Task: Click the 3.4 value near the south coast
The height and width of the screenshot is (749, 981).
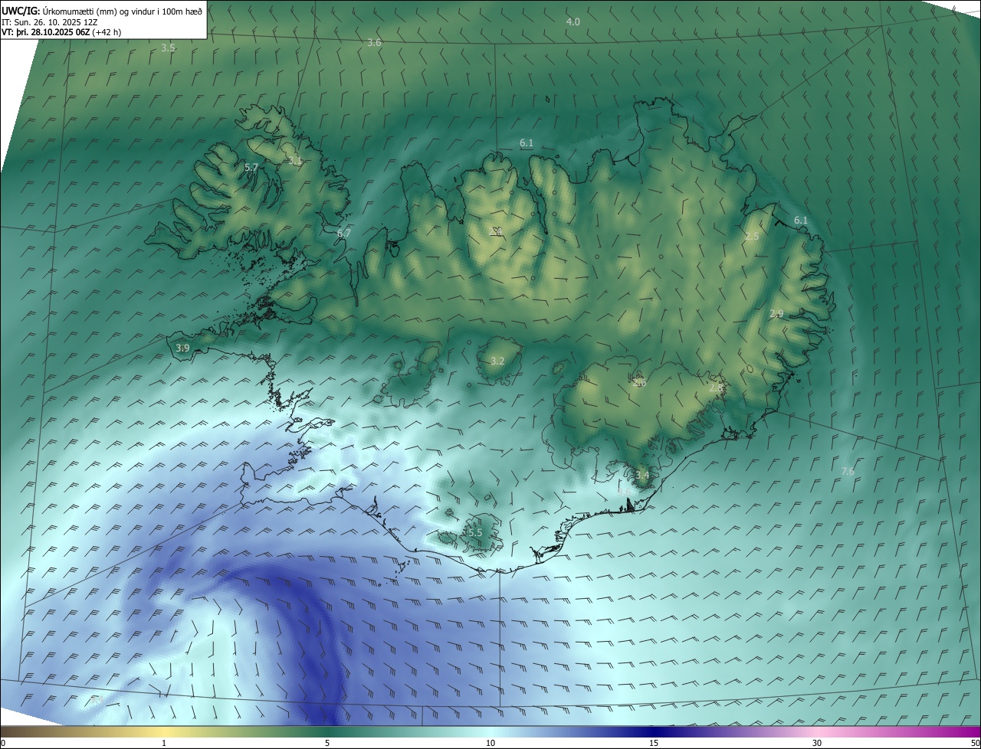Action: [x=642, y=476]
